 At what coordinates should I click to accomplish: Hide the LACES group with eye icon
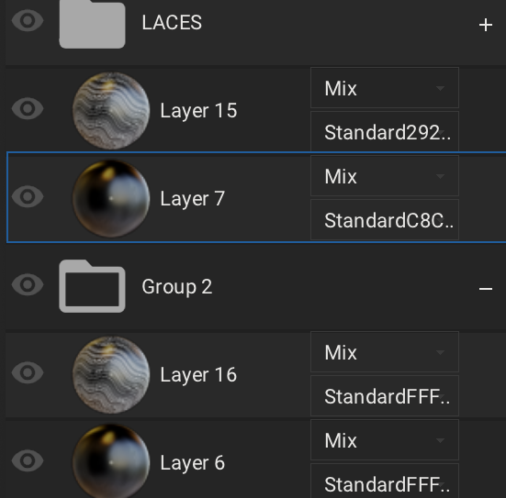pos(28,20)
